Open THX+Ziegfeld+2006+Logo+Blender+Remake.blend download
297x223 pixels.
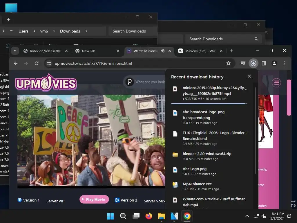click(x=209, y=138)
